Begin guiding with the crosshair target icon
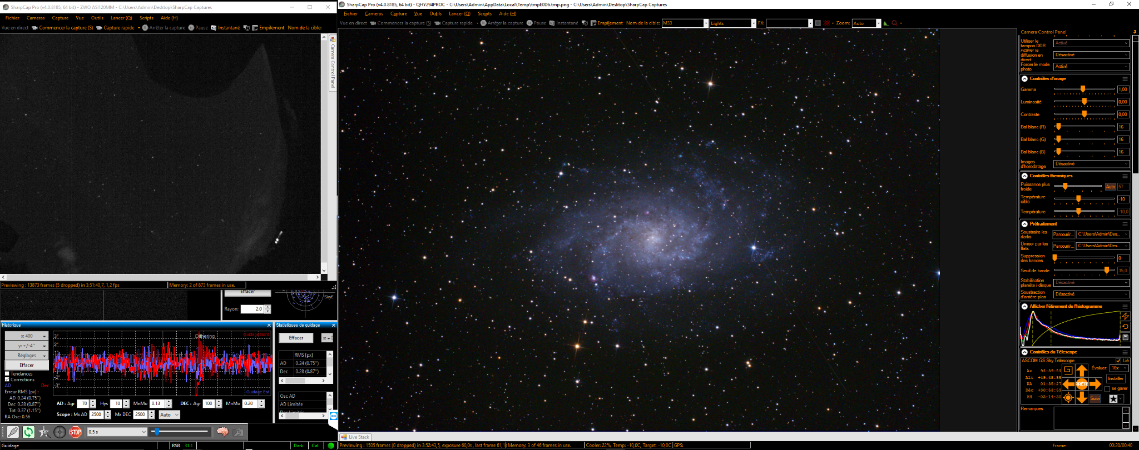Screen dimensions: 1139x450 click(x=60, y=432)
